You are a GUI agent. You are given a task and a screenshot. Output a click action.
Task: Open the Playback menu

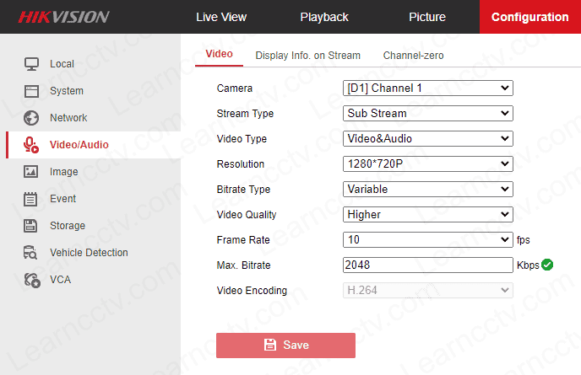tap(324, 17)
